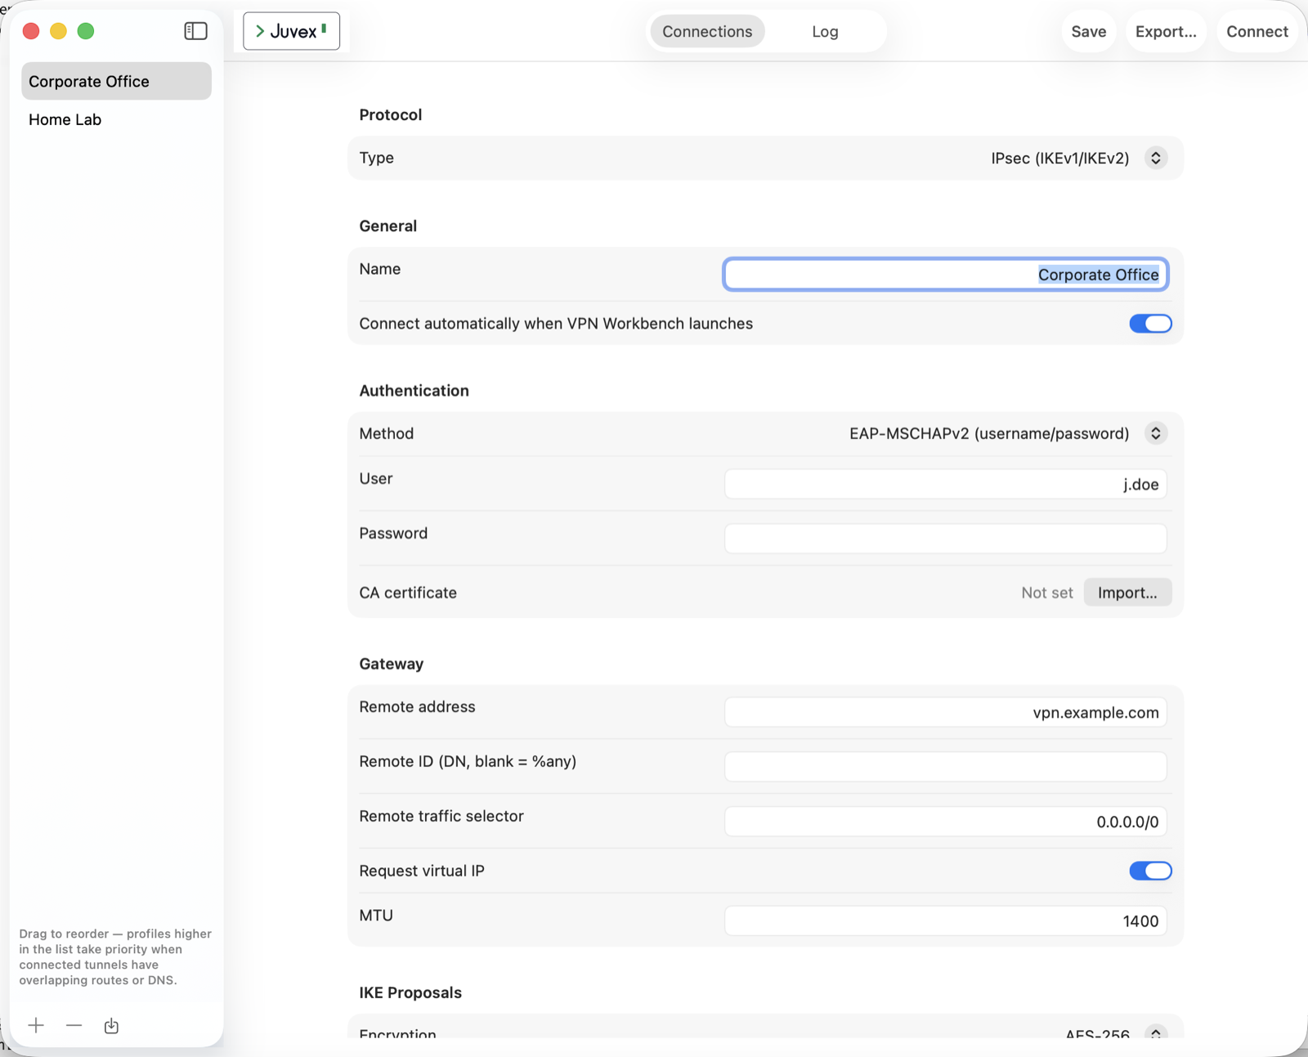Minimize the window with yellow button
Image resolution: width=1308 pixels, height=1057 pixels.
pos(58,31)
